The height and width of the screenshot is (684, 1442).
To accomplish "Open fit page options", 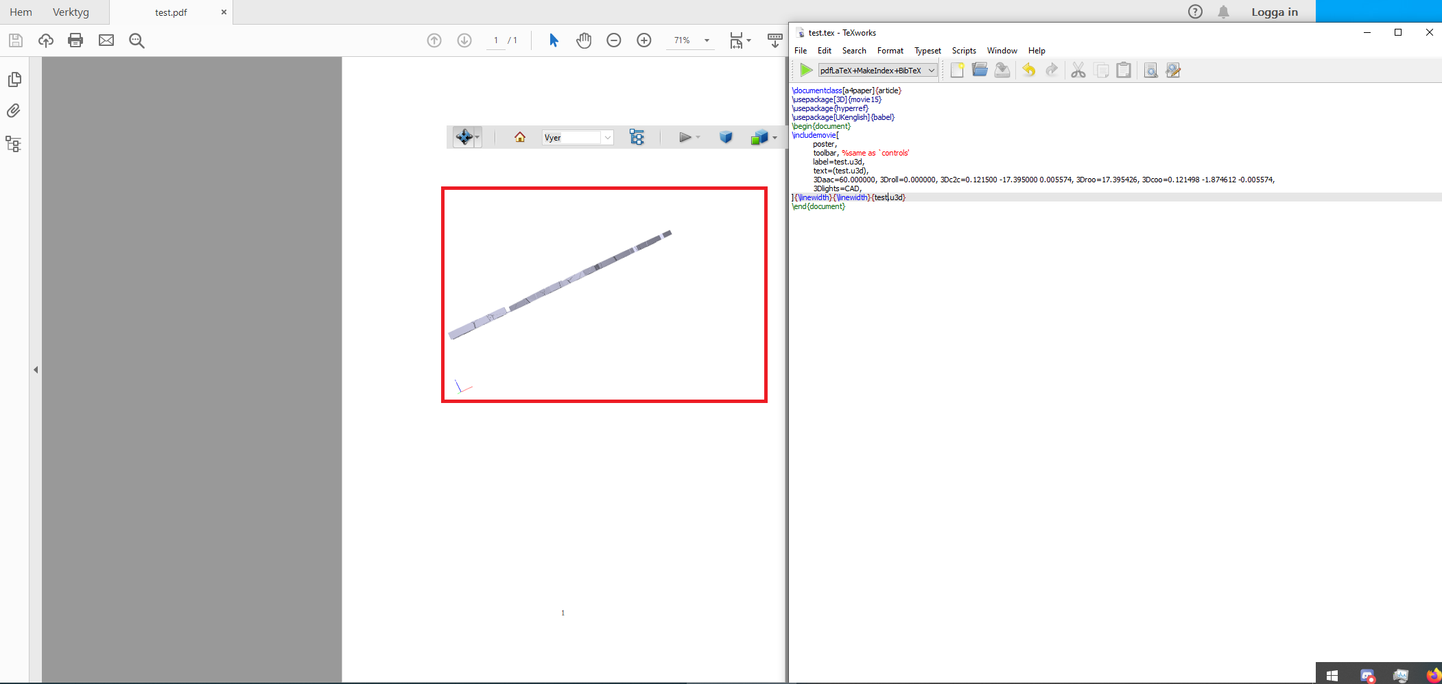I will (740, 40).
